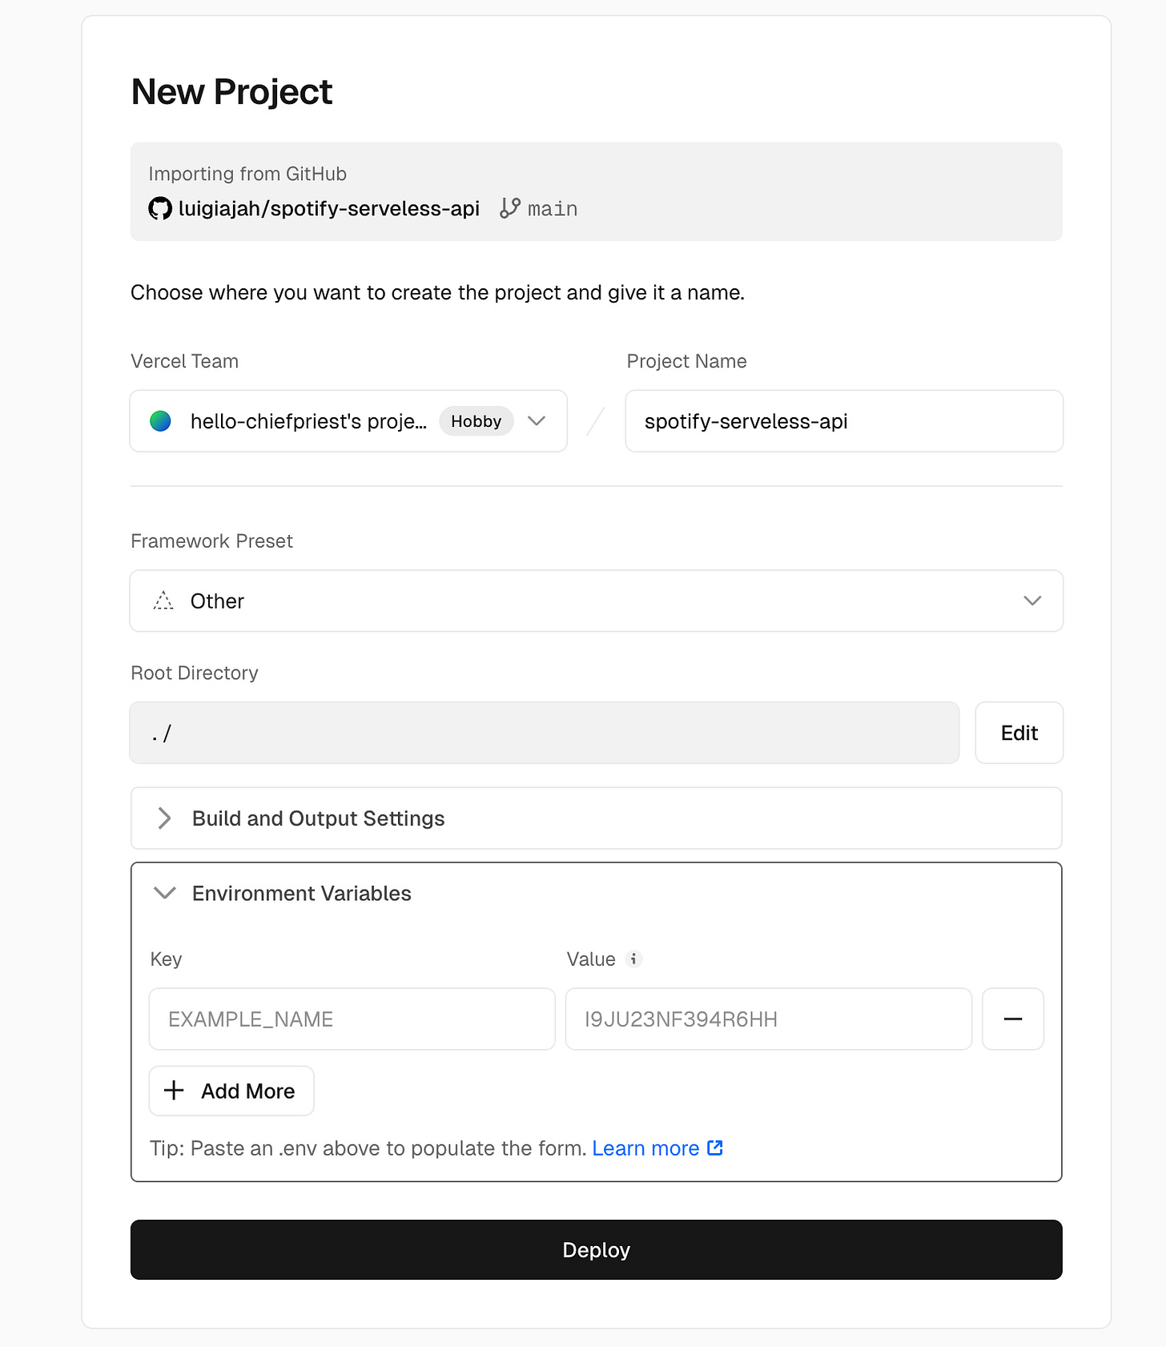Screen dimensions: 1166x1347
Task: Click the green-blue team avatar circle
Action: coord(161,421)
